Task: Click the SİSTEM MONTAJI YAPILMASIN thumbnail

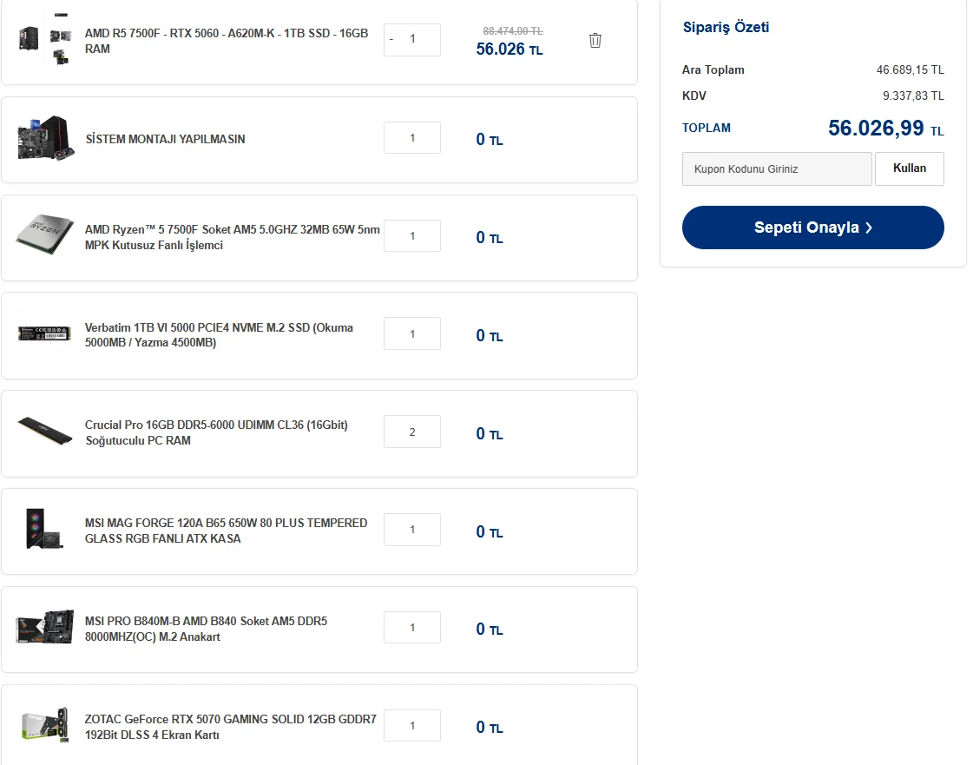Action: pyautogui.click(x=44, y=139)
